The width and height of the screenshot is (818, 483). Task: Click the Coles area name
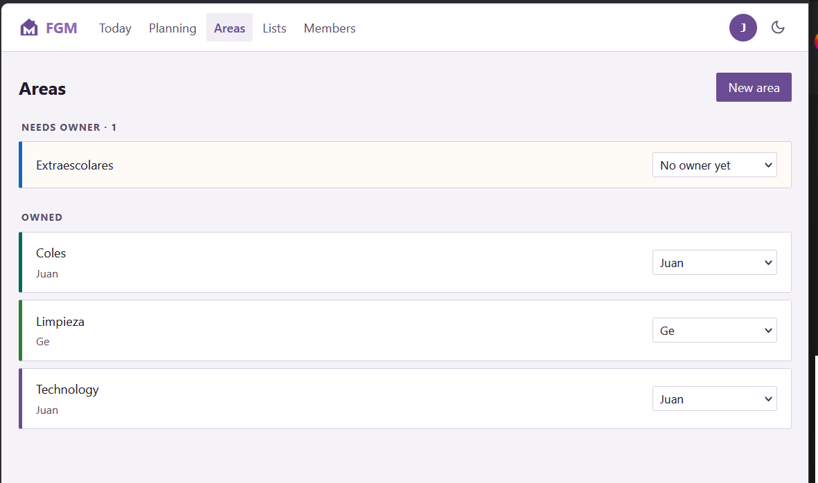click(51, 253)
